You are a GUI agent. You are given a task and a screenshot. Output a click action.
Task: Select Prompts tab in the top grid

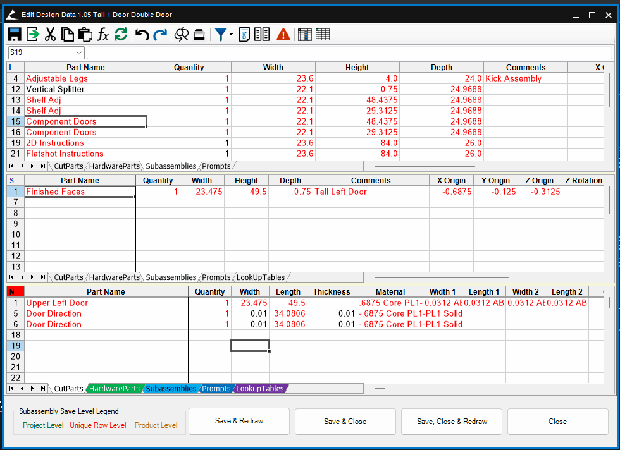point(216,166)
